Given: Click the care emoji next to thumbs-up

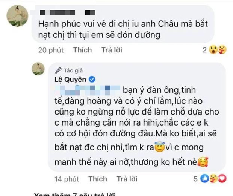Looking at the screenshot, I should 213,178.
